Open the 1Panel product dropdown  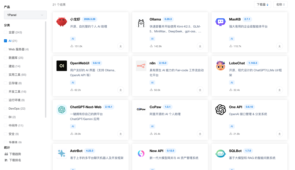tap(25, 14)
